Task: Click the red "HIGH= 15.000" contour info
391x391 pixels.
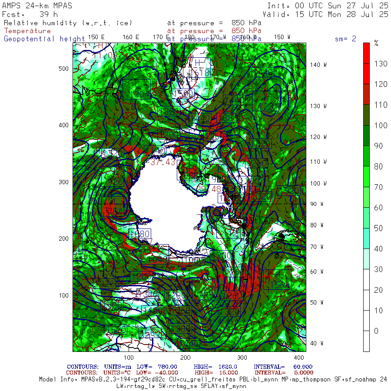Action: click(216, 373)
